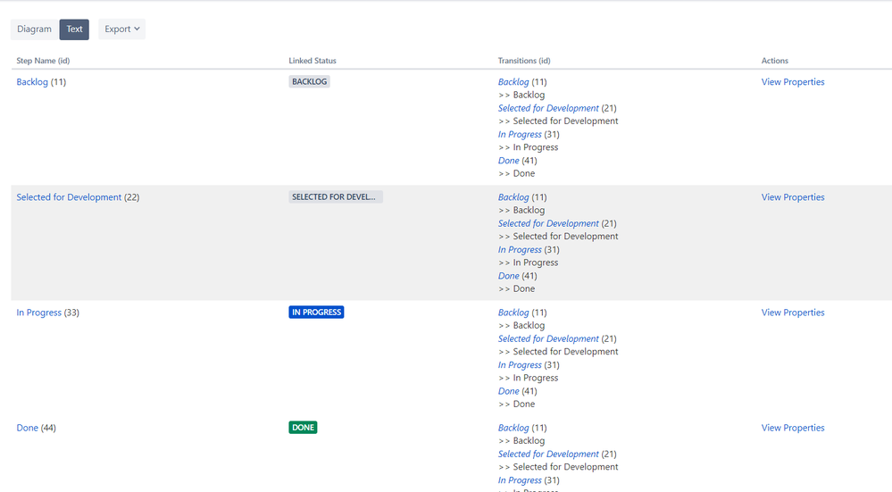The width and height of the screenshot is (892, 492).
Task: Open Selected for Development transition in its own row
Action: pos(548,223)
